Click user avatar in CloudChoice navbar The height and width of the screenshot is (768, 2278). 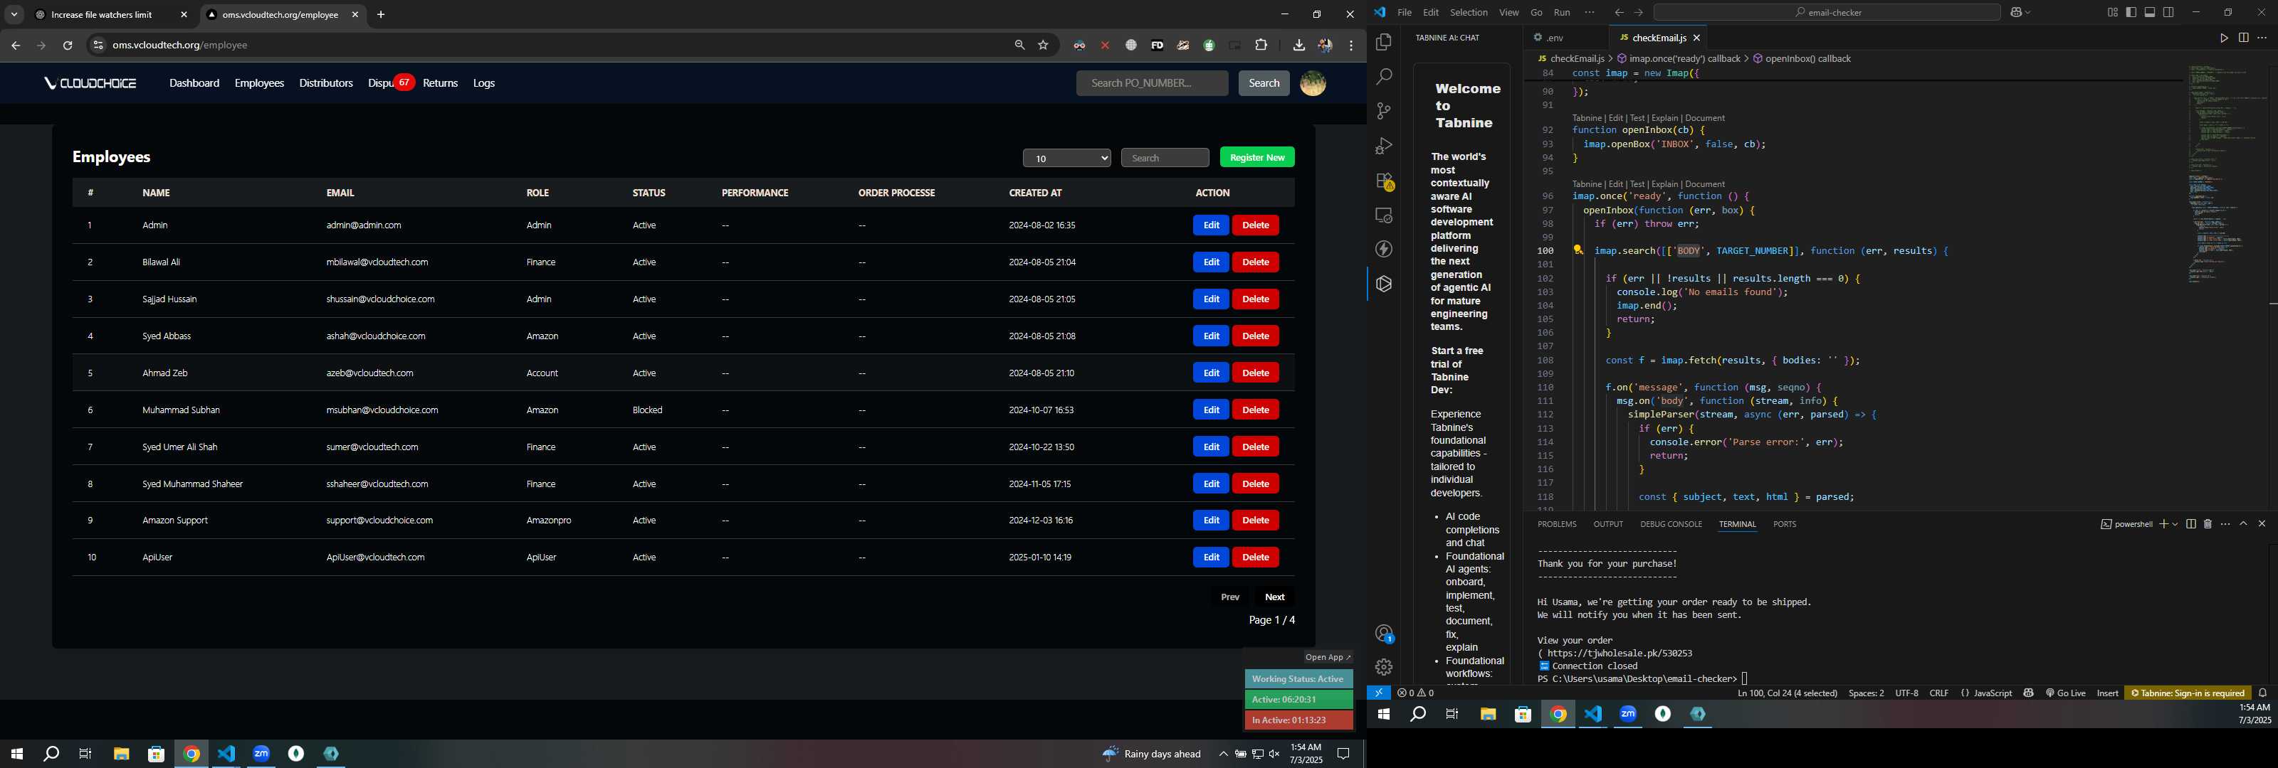(1312, 83)
